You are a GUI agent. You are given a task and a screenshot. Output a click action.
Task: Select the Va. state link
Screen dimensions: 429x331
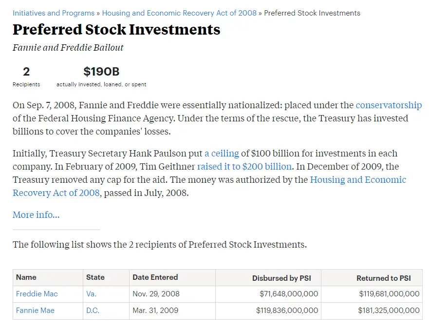(x=92, y=294)
